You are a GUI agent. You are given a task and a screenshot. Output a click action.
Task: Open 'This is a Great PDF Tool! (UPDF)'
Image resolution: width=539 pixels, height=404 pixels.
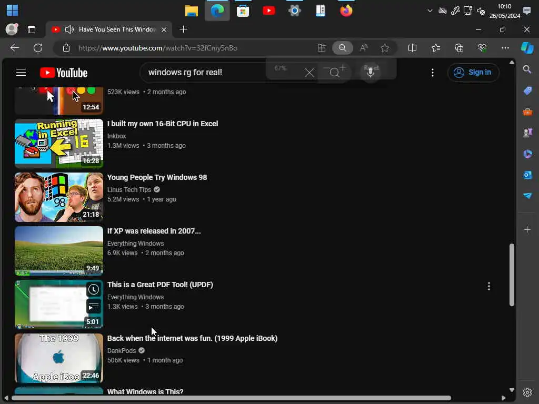tap(160, 285)
